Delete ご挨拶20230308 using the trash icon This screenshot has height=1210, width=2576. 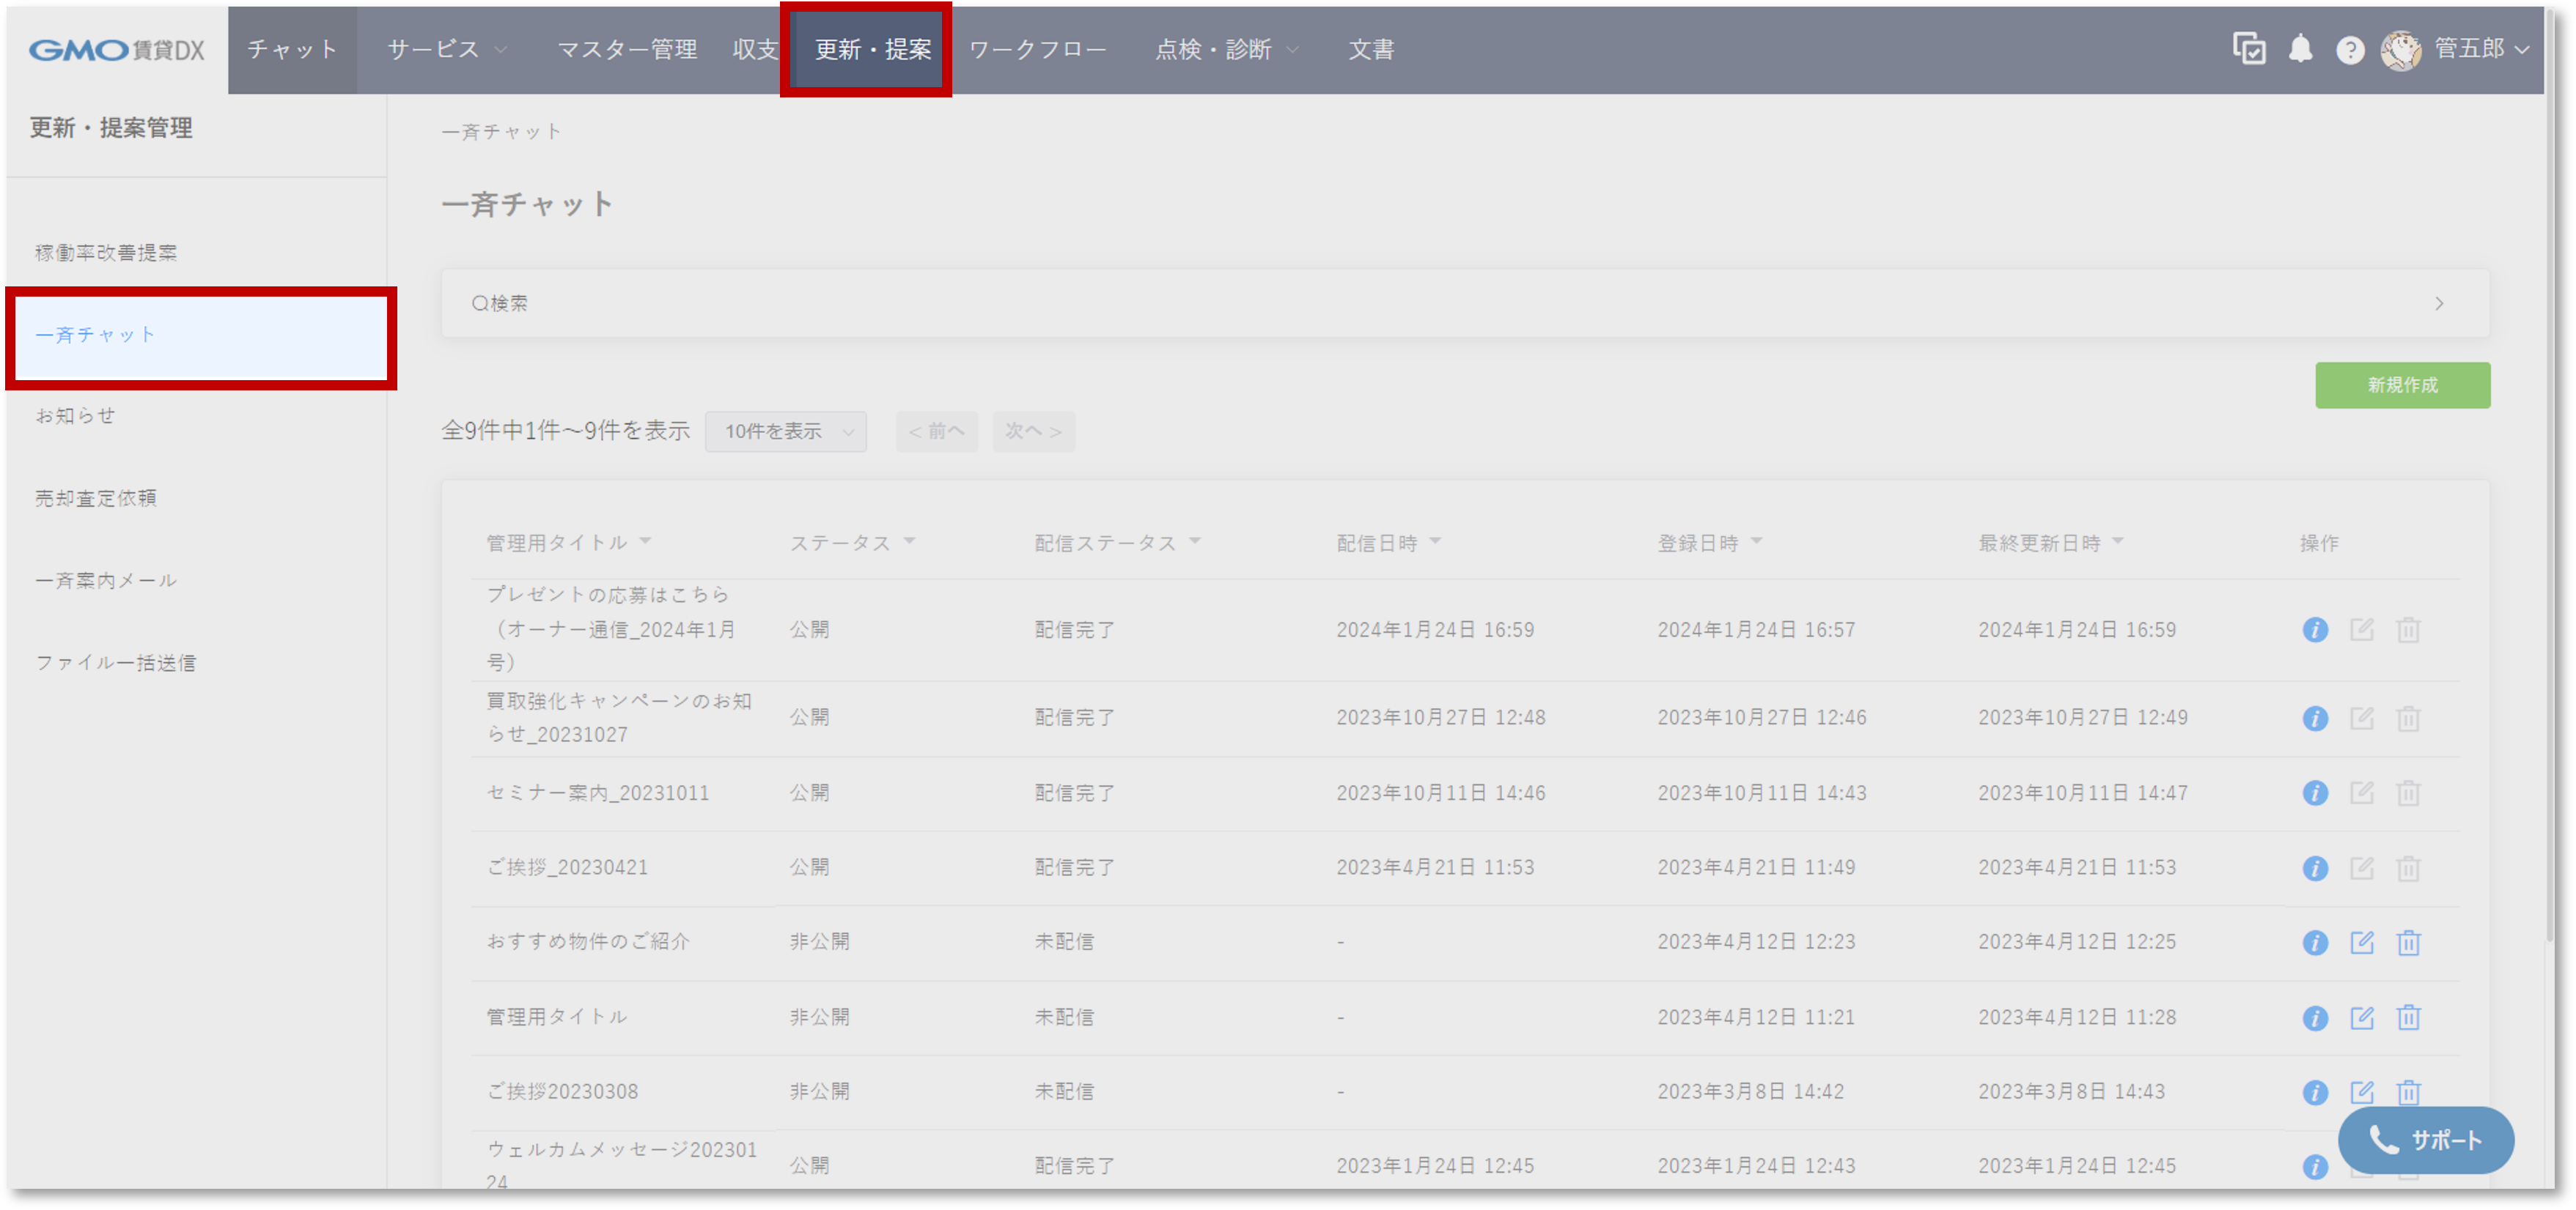tap(2409, 1091)
